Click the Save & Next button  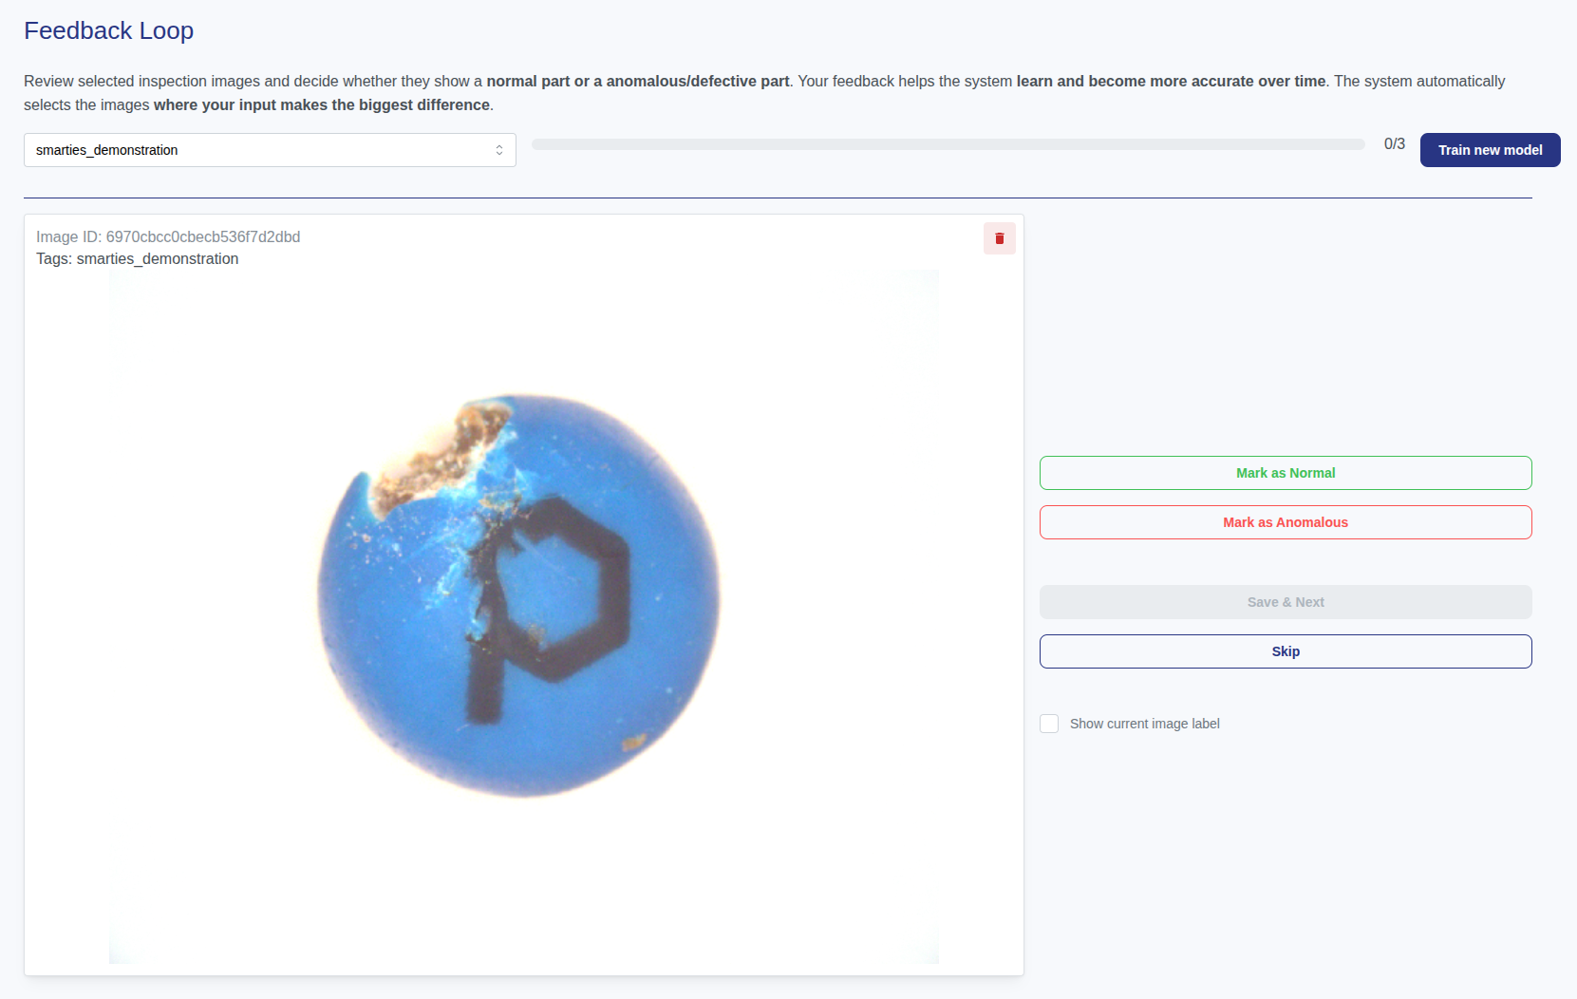1285,602
